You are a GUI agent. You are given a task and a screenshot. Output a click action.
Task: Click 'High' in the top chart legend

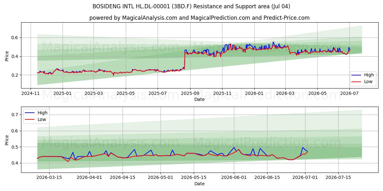click(x=369, y=75)
